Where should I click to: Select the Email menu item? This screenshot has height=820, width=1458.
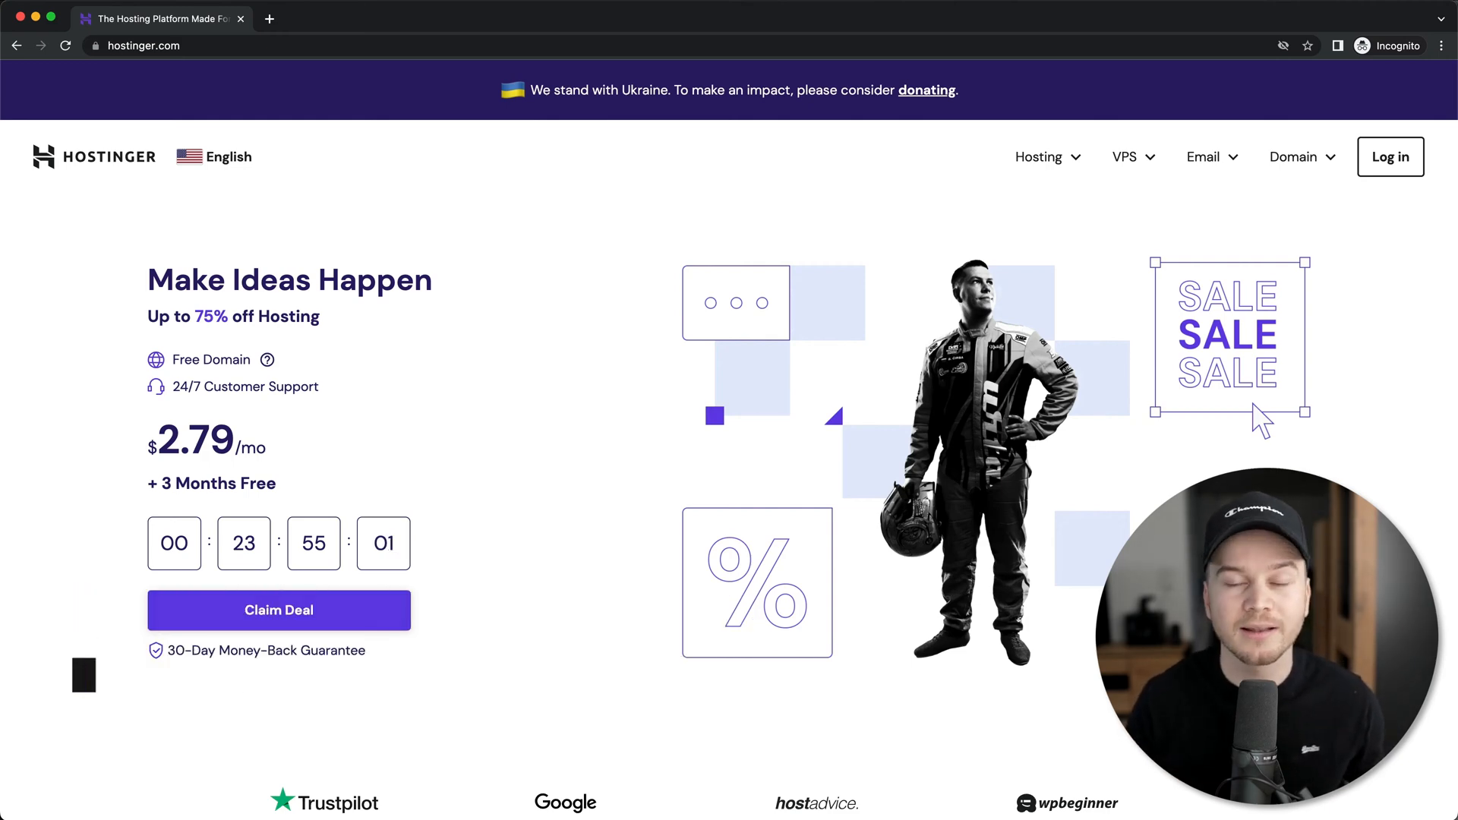tap(1210, 156)
